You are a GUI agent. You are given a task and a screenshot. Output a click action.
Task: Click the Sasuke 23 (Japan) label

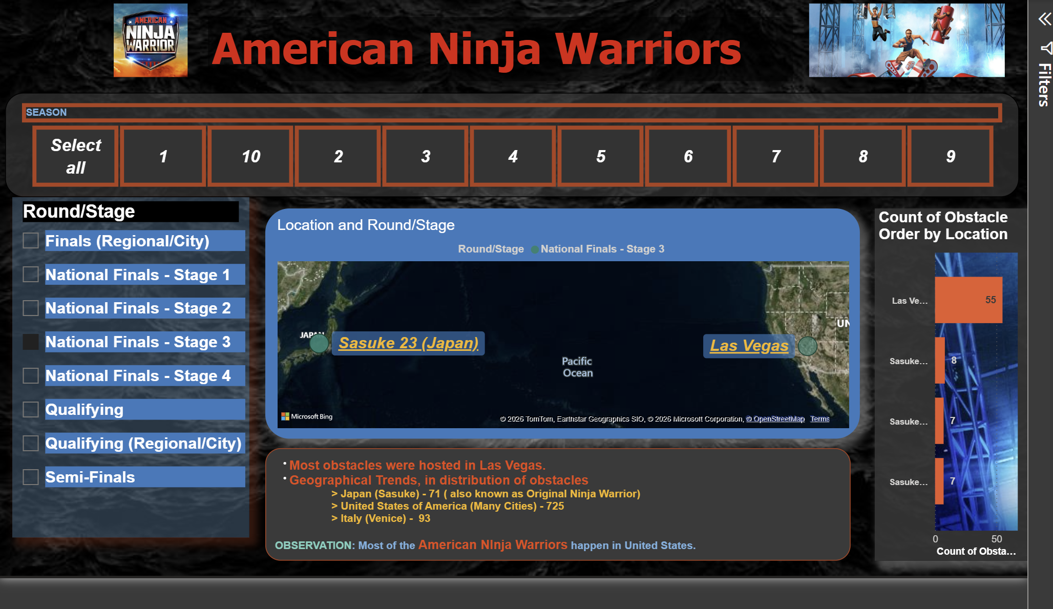[x=408, y=343]
